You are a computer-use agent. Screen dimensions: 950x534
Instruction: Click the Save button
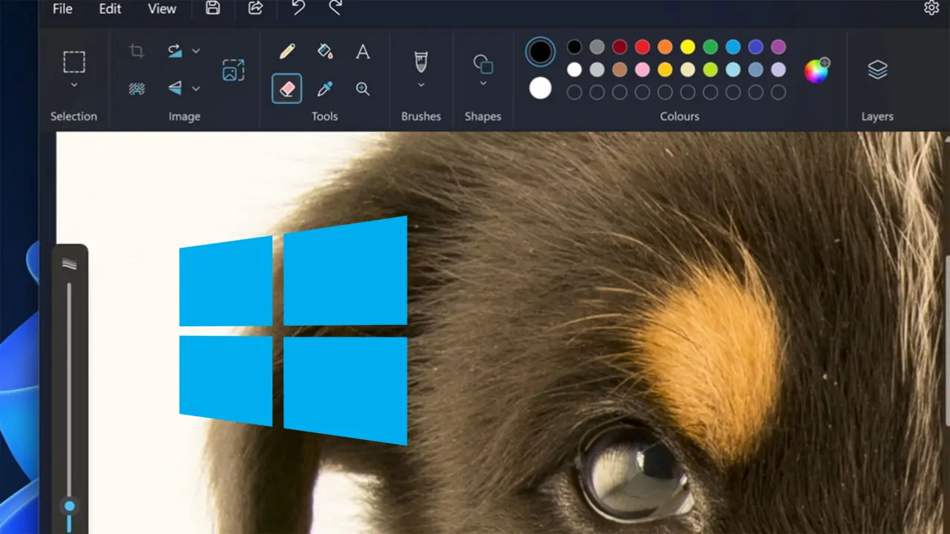tap(213, 8)
